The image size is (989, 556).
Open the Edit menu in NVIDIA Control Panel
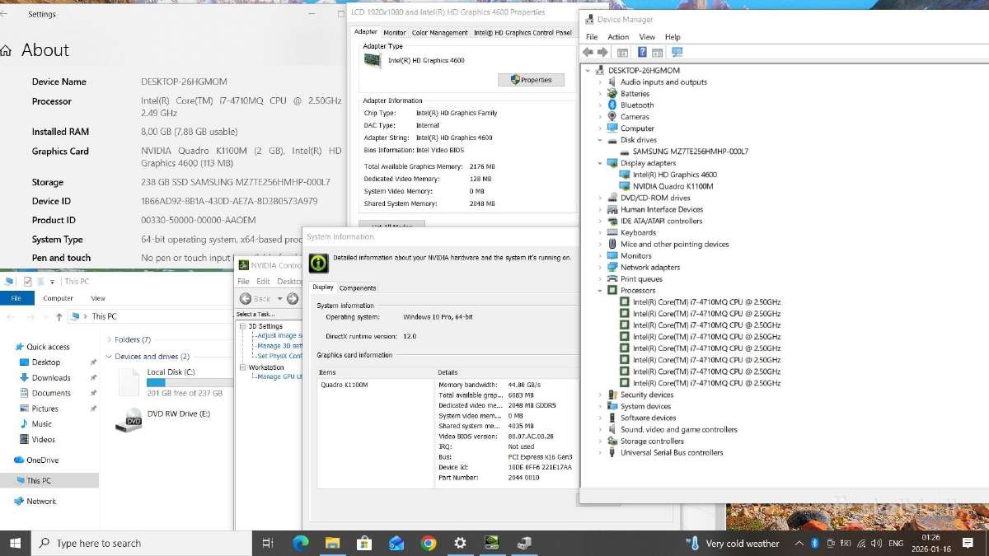[263, 282]
